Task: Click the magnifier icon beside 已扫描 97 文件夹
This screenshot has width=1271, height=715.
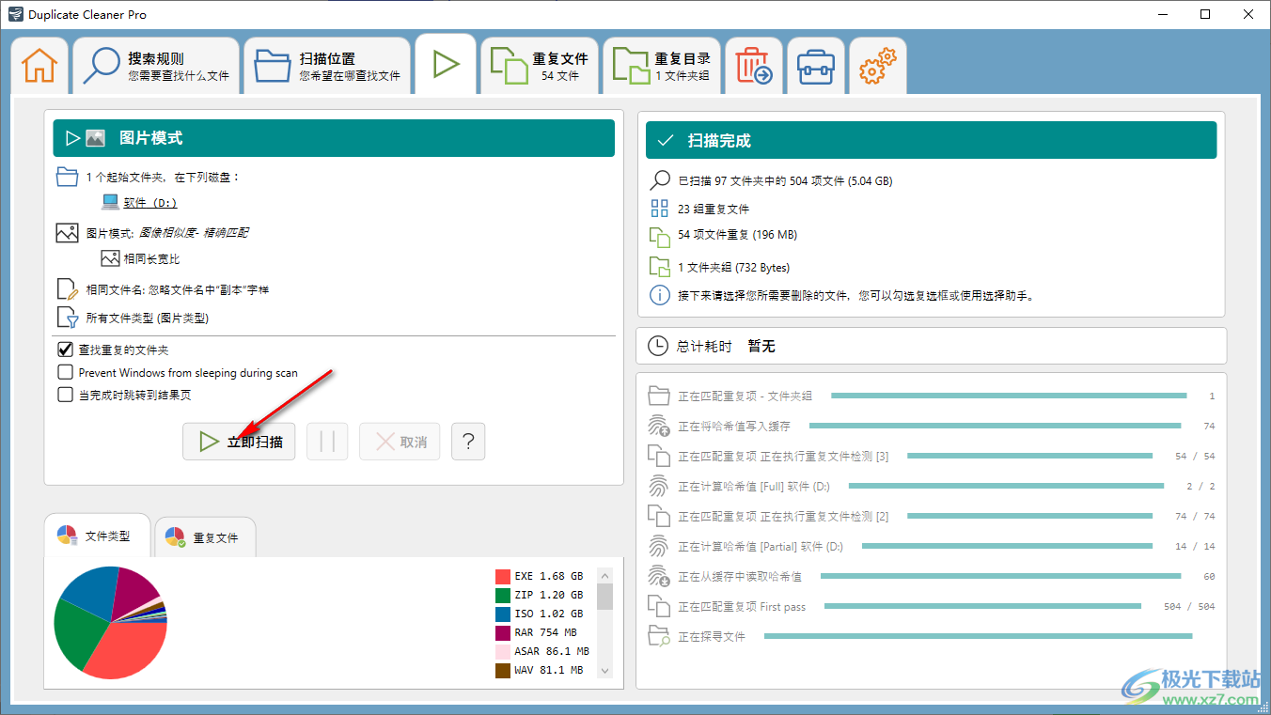Action: [660, 180]
